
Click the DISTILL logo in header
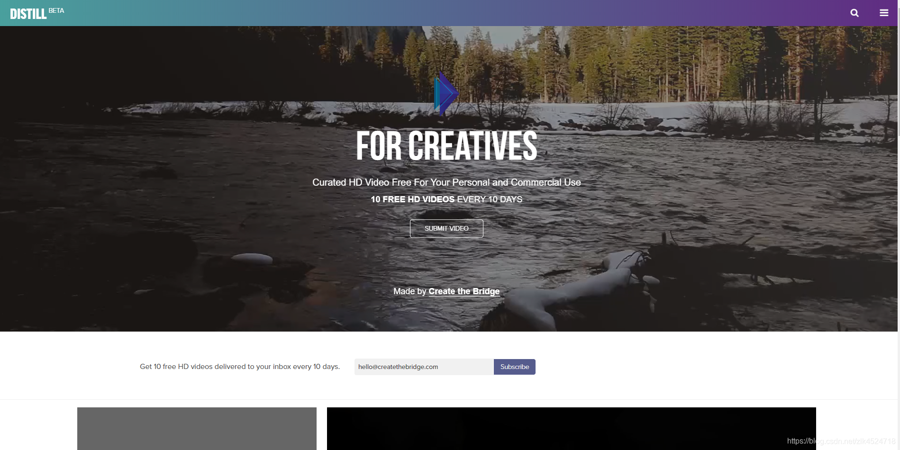click(28, 14)
